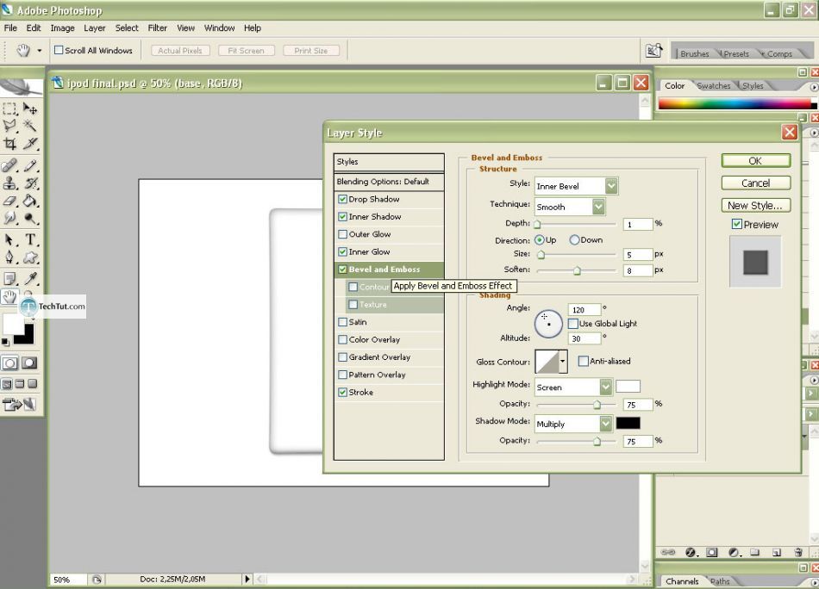Screen dimensions: 819x589
Task: Select the Dodge tool
Action: (30, 218)
